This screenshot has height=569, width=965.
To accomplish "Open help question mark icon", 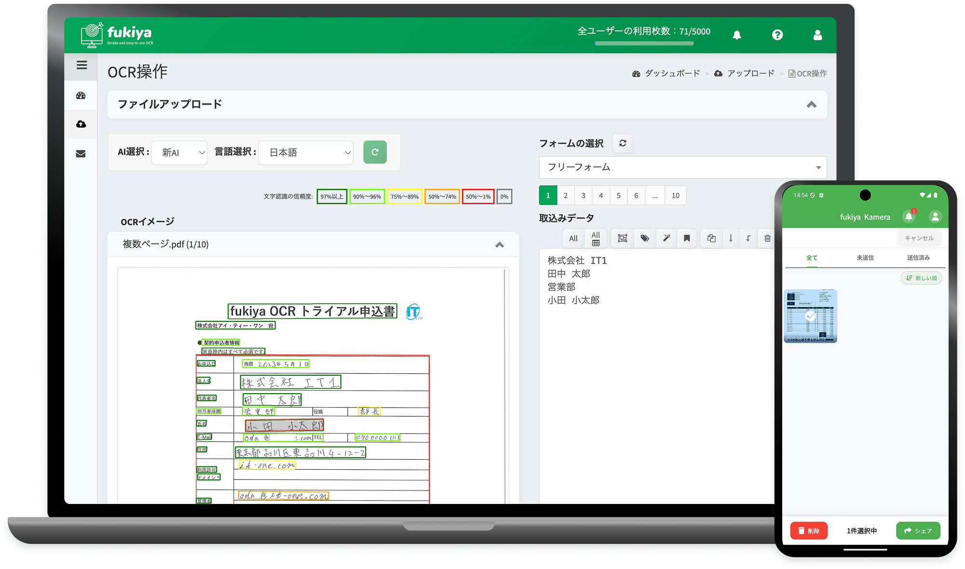I will pos(777,35).
